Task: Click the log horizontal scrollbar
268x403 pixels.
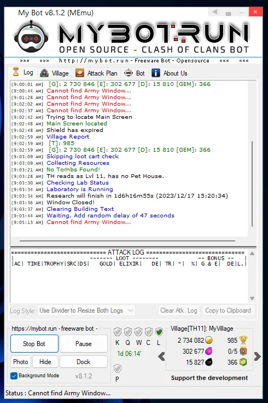Action: click(127, 241)
